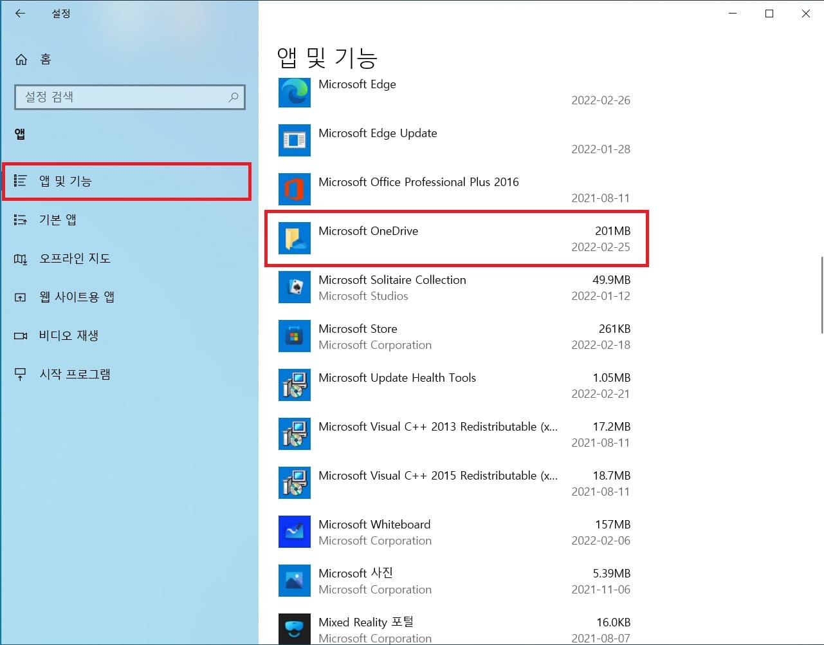Click the video icon beside 비디오 재생
The height and width of the screenshot is (645, 824).
point(21,336)
